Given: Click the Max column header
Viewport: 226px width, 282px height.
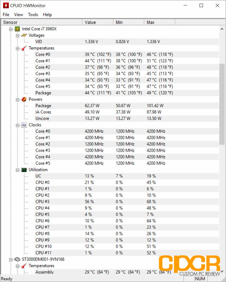Looking at the screenshot, I should 159,22.
